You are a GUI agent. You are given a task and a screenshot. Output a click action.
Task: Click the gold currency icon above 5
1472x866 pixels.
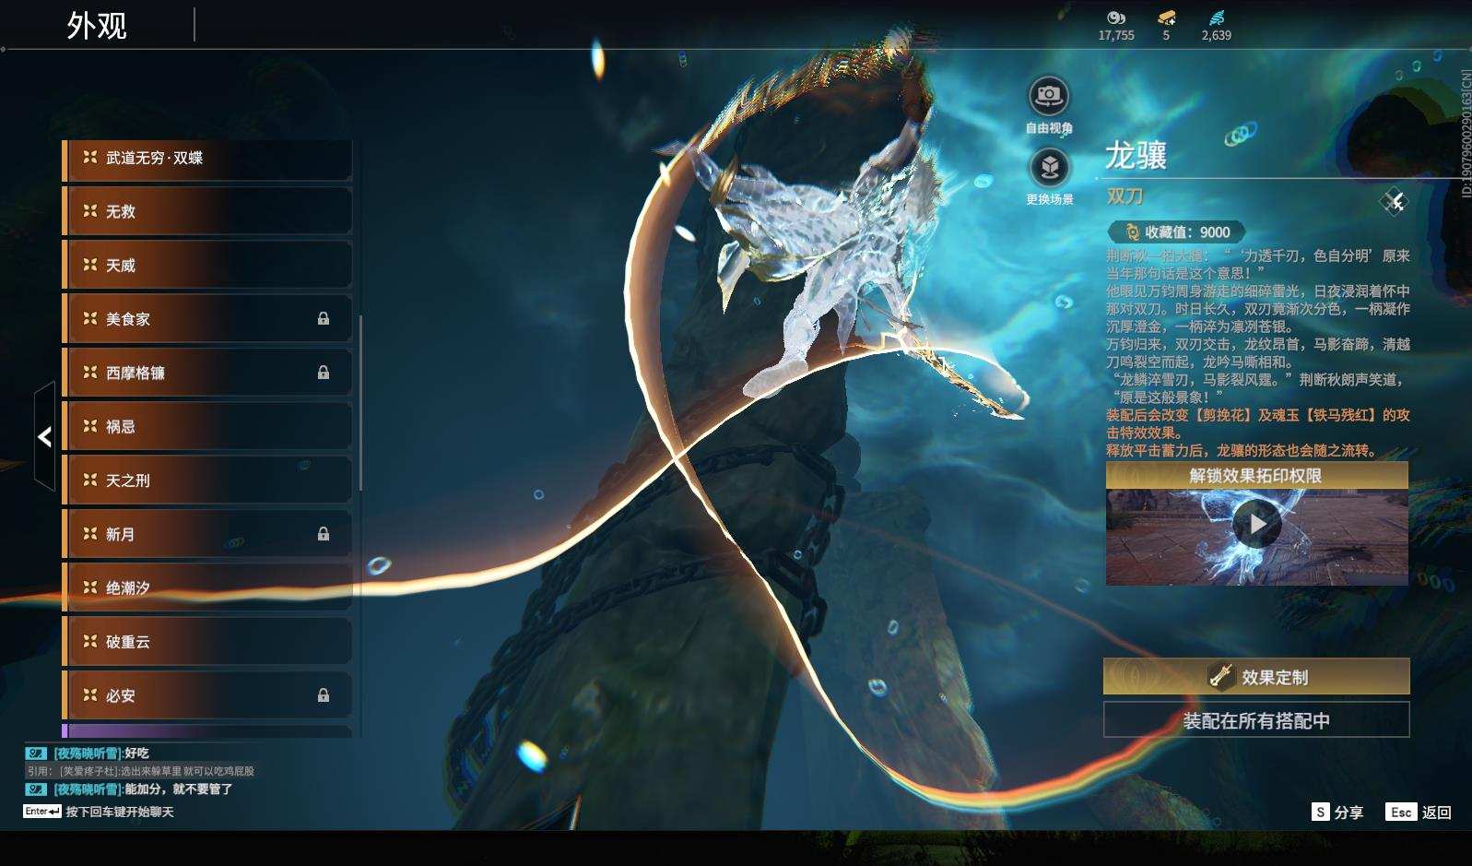pos(1166,18)
